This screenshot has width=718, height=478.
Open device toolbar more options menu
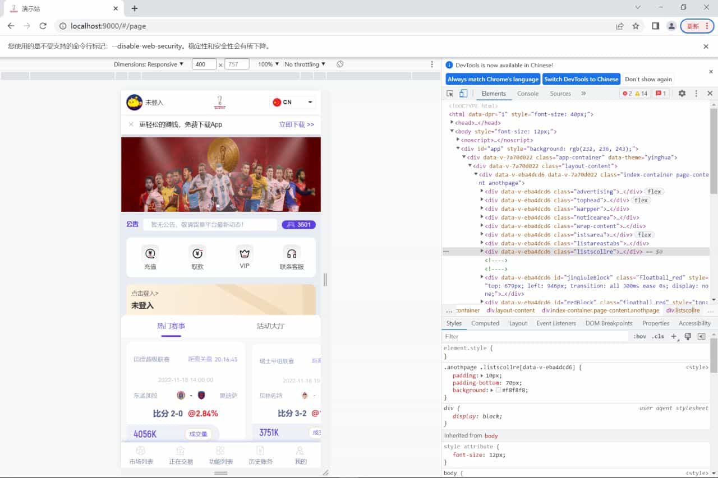pos(432,64)
